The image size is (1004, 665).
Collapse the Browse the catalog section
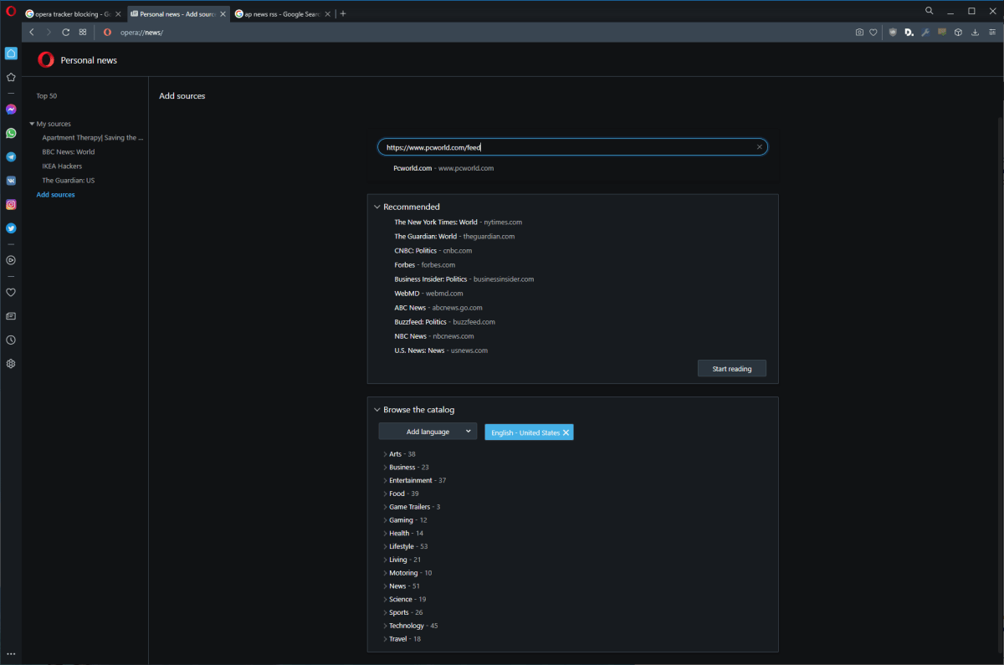[x=377, y=410]
